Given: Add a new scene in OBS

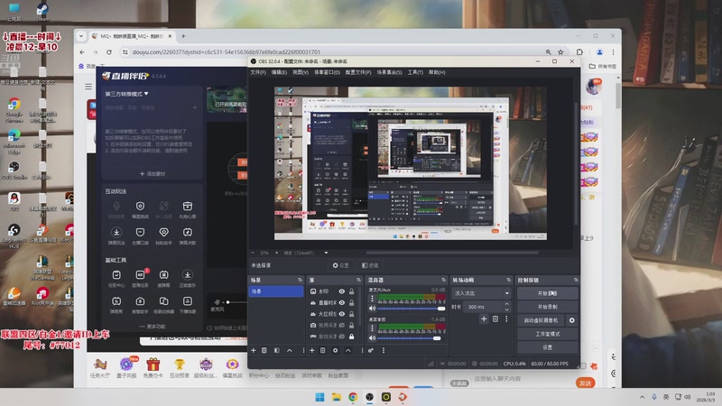Looking at the screenshot, I should (254, 350).
